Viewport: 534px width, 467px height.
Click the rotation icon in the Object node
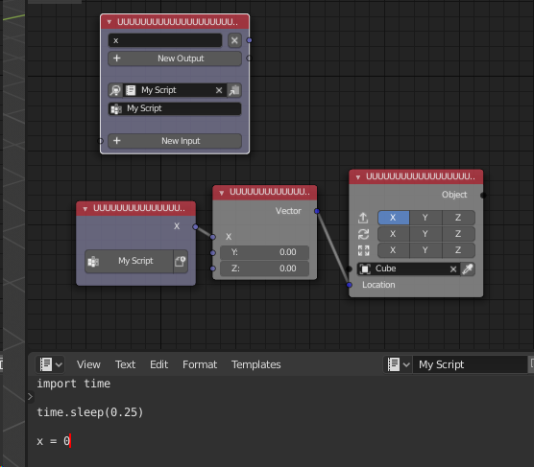[x=363, y=234]
